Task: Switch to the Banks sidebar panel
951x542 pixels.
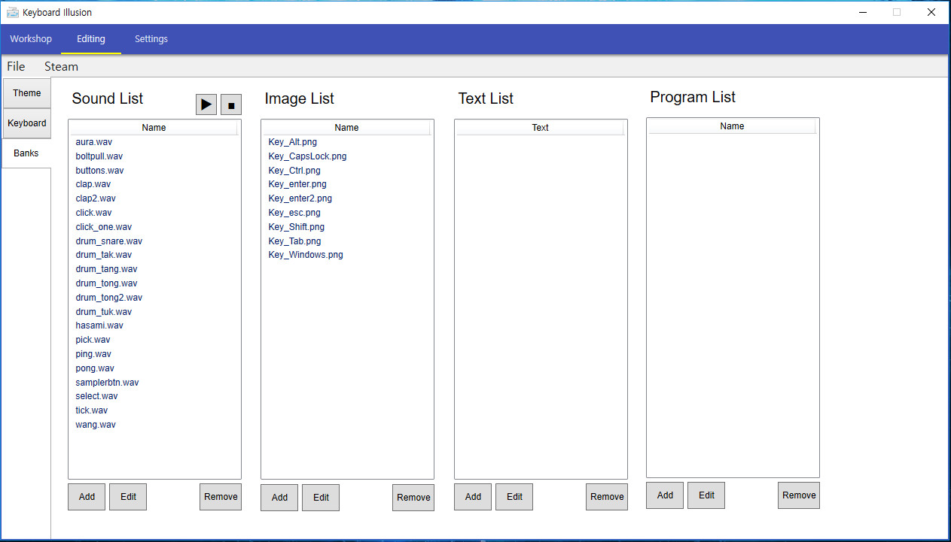Action: point(26,153)
